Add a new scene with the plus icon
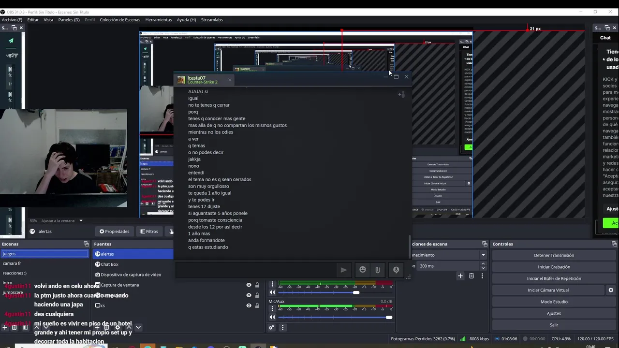The image size is (619, 348). 5,327
